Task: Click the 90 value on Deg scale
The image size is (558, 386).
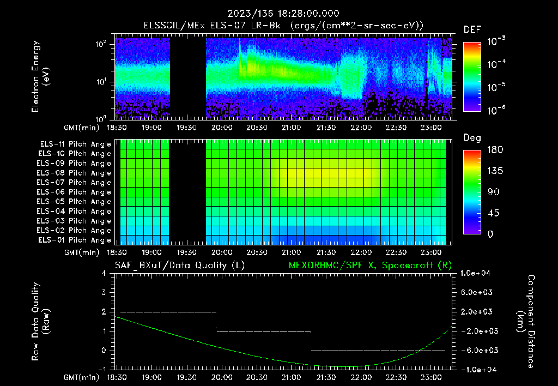Action: (x=493, y=192)
